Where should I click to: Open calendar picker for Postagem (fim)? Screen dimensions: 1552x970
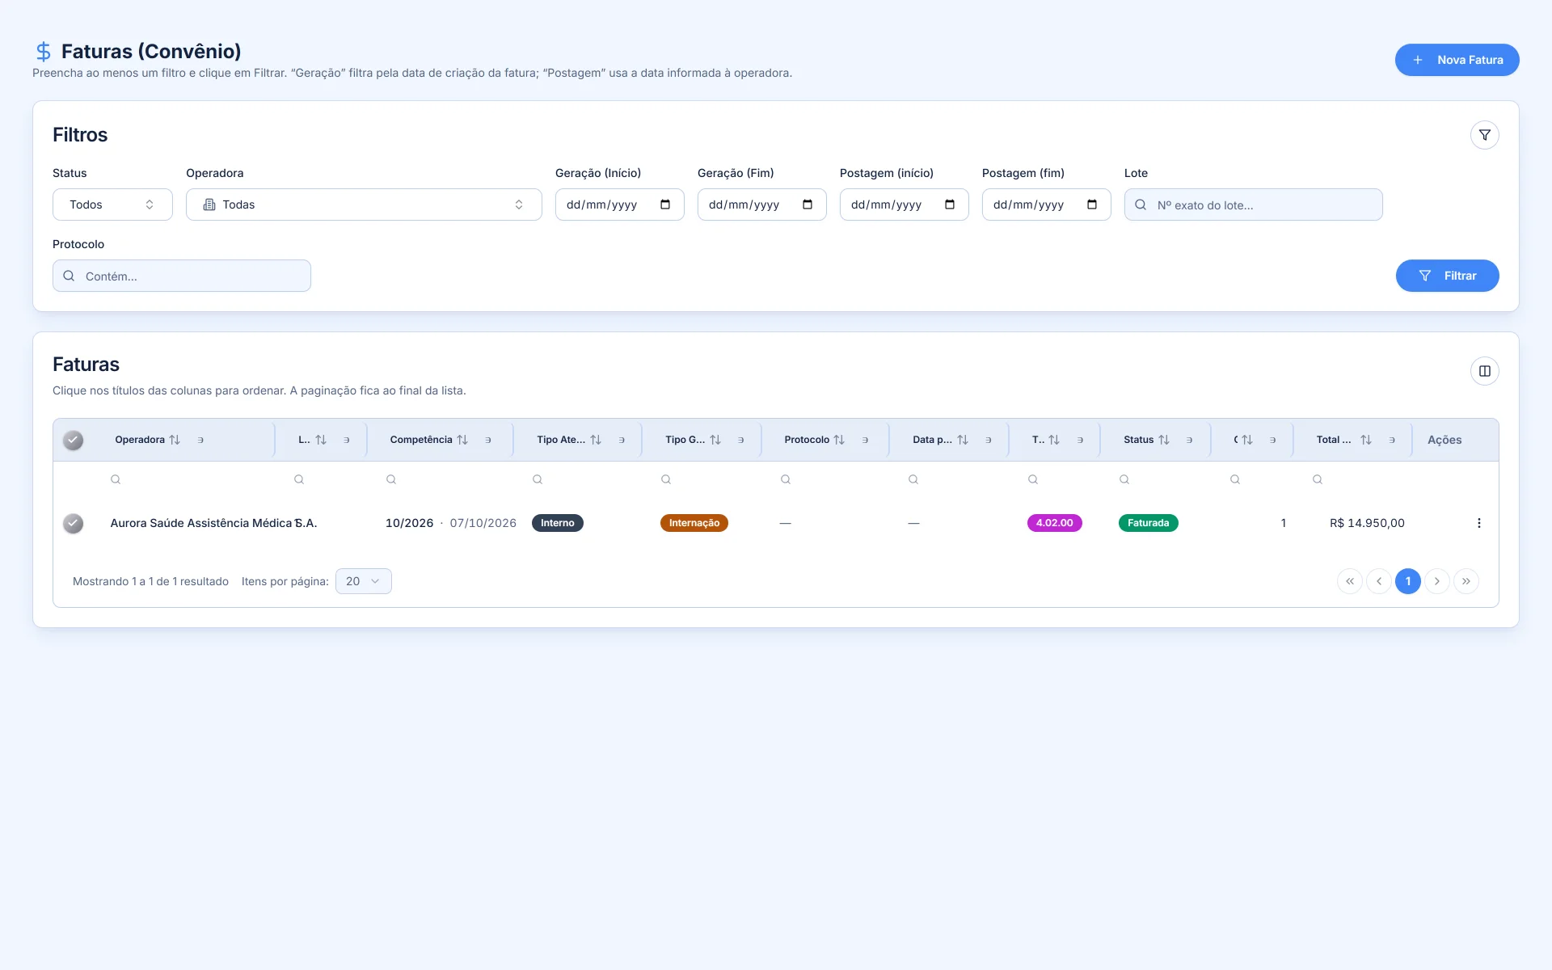(x=1092, y=205)
